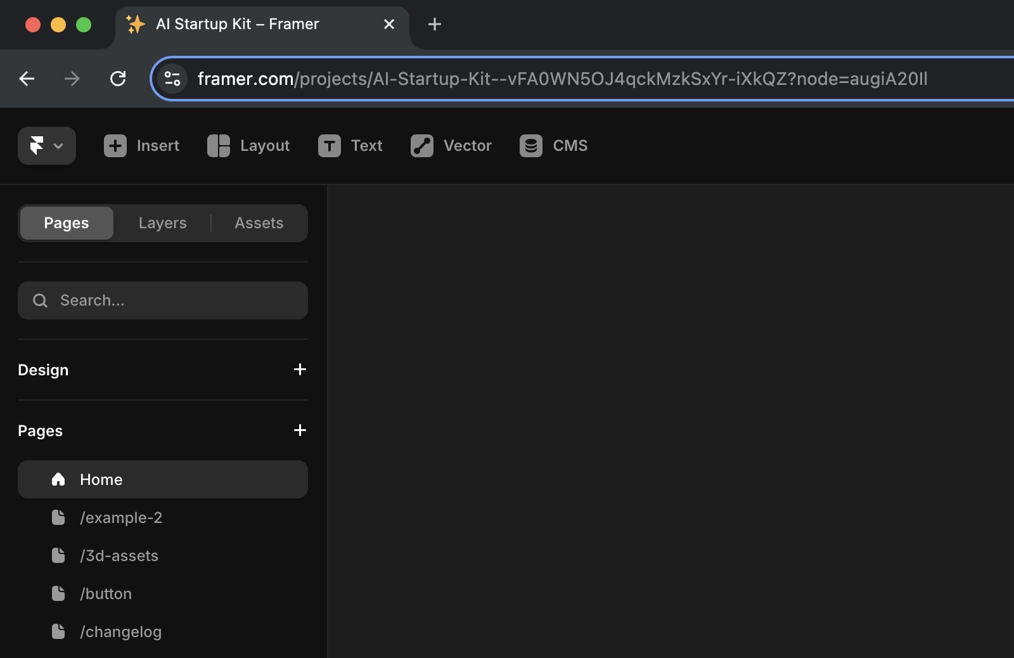Select the Text tool icon

[x=330, y=146]
